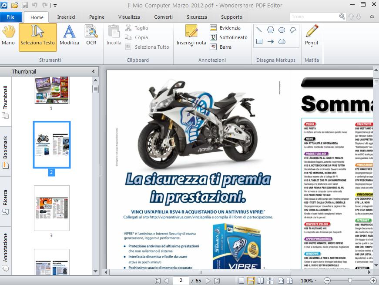Go to last page button
This screenshot has height=285, width=379.
(217, 281)
